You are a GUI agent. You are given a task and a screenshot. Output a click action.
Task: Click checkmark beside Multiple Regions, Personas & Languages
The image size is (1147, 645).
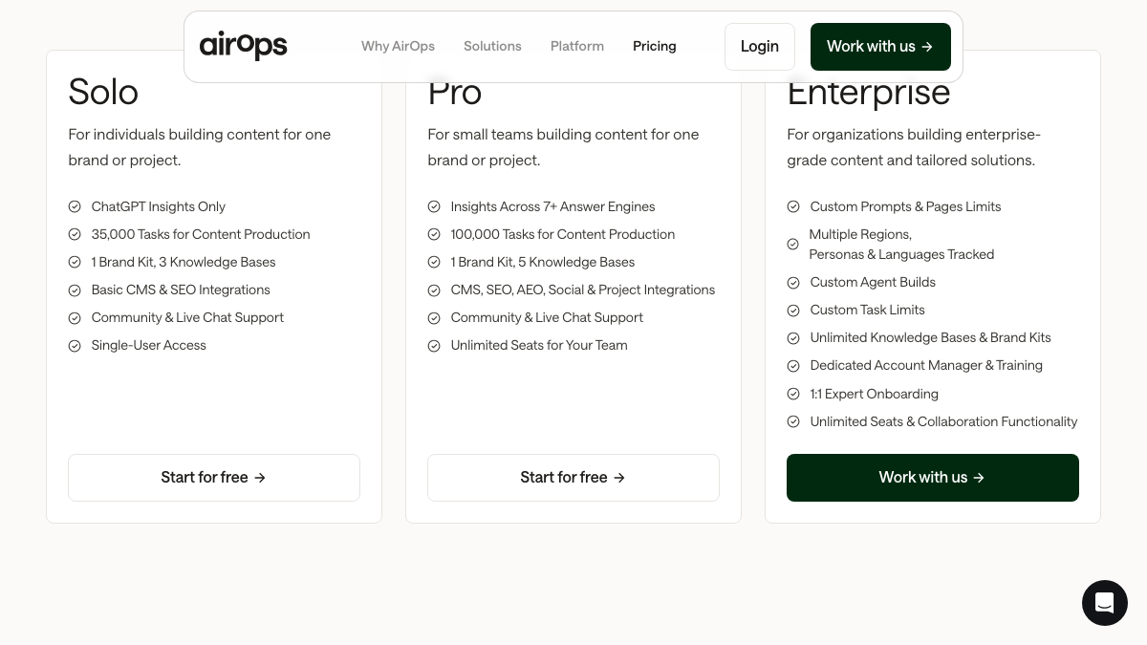click(x=793, y=245)
